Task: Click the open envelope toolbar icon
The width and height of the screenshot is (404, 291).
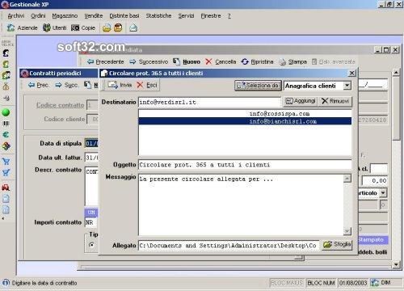Action: [133, 27]
